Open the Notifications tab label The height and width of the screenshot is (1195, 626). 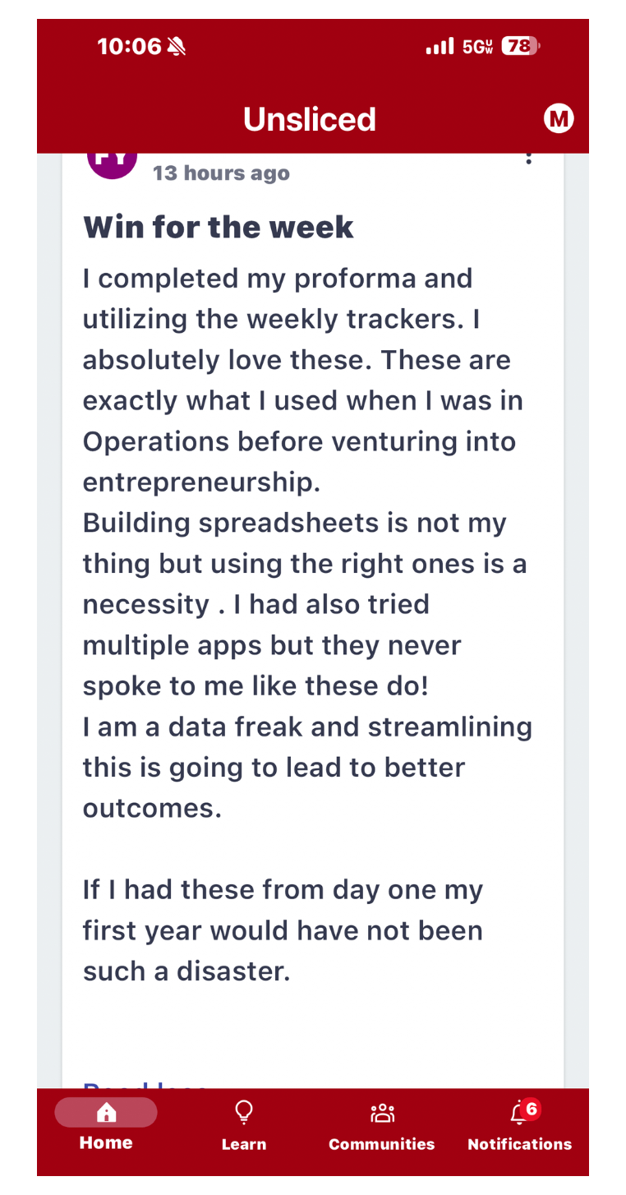[x=519, y=1144]
